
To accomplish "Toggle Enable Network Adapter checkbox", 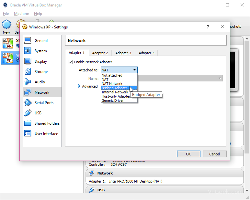I will coord(71,62).
